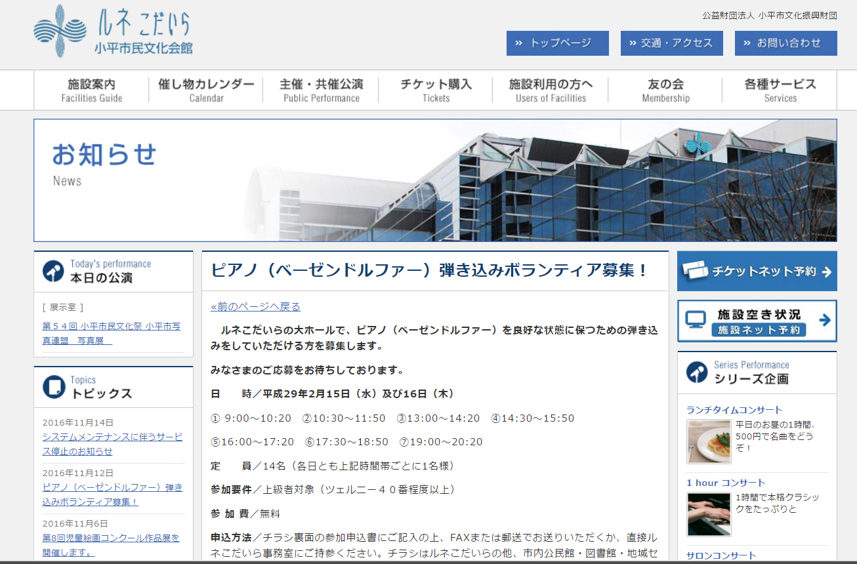Open 催し物カレンダー Calendar menu
Screen dimensions: 857x564
point(206,91)
